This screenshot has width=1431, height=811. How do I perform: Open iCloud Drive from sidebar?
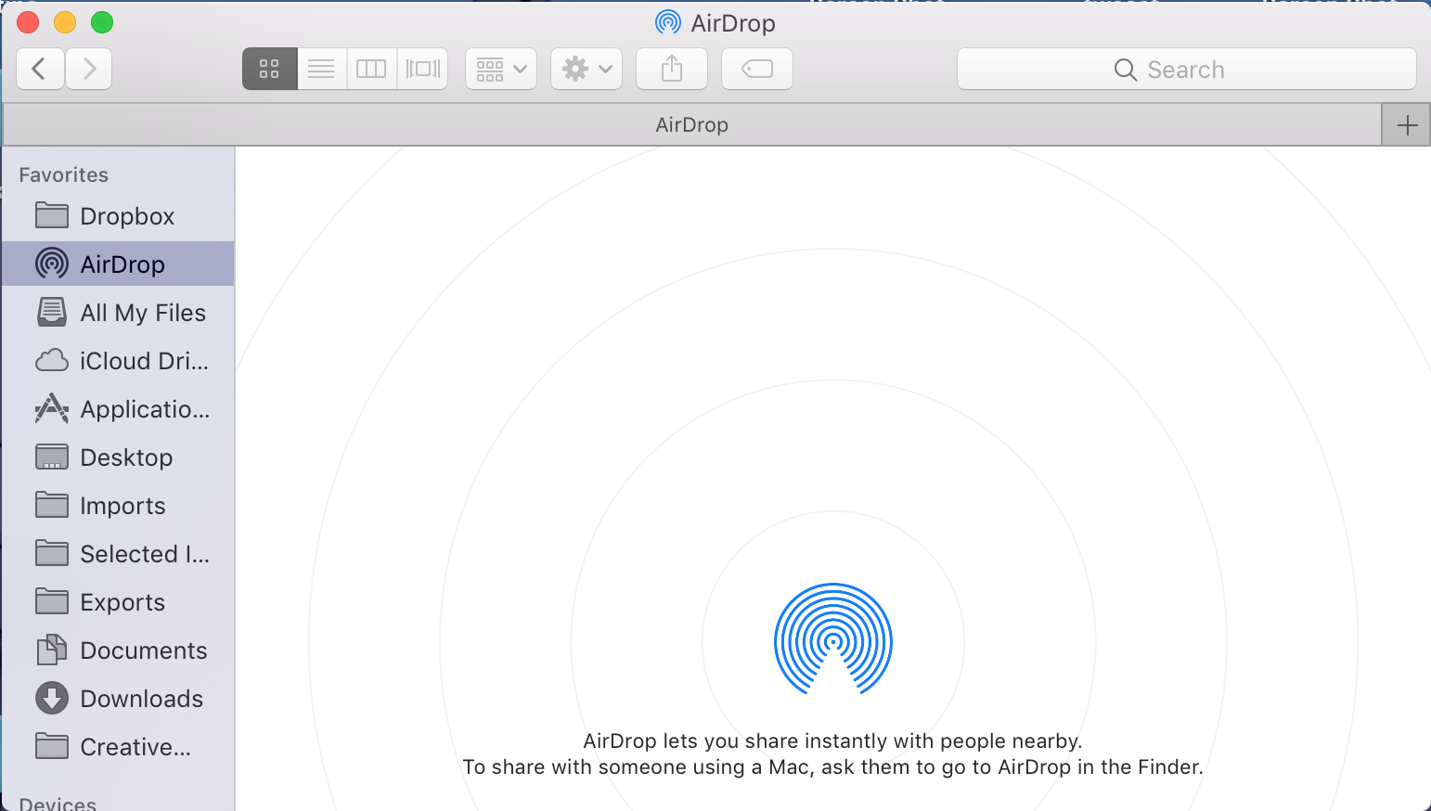(118, 361)
